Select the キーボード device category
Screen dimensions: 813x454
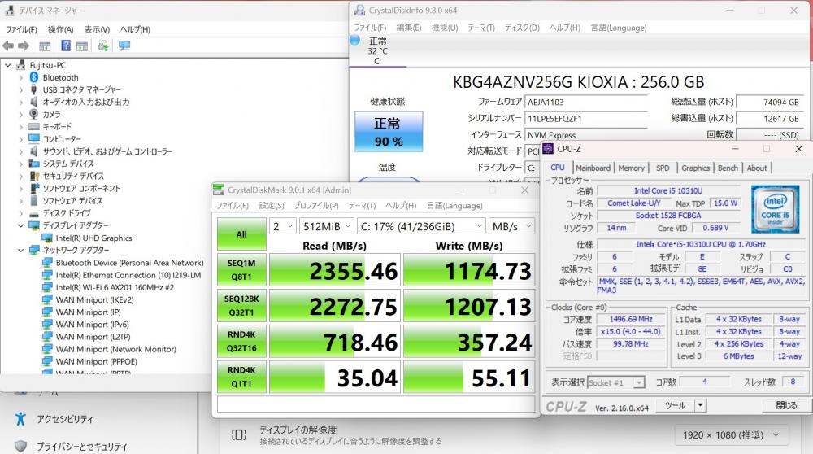tap(57, 127)
